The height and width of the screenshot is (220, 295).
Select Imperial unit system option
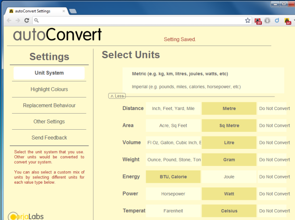click(186, 87)
